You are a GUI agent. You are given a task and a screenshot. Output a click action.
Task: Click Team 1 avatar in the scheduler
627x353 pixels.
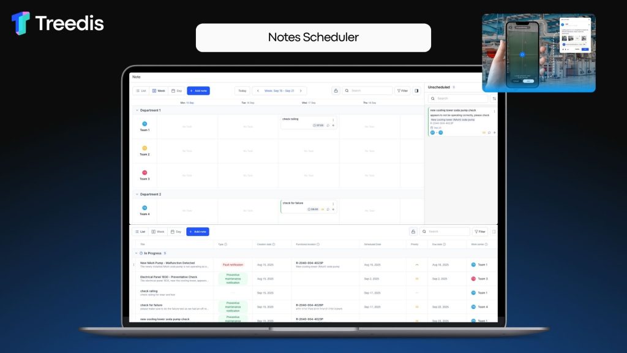(145, 124)
